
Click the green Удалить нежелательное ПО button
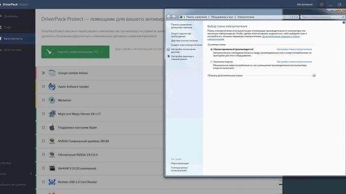75,52
